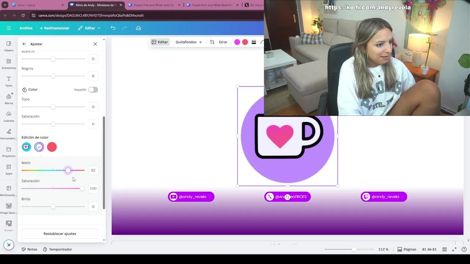Pick the magenta color swatch in toolbar
This screenshot has width=470, height=264.
click(x=237, y=42)
